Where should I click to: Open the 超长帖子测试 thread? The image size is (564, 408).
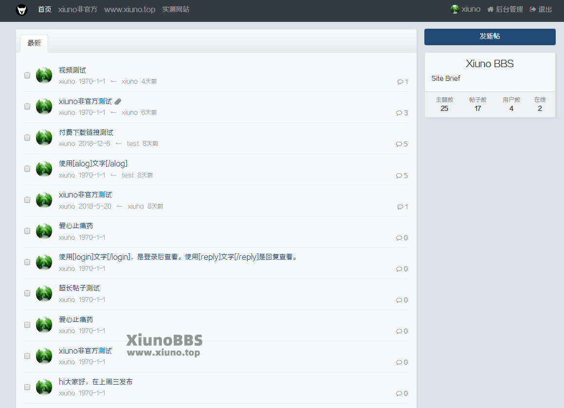click(79, 288)
